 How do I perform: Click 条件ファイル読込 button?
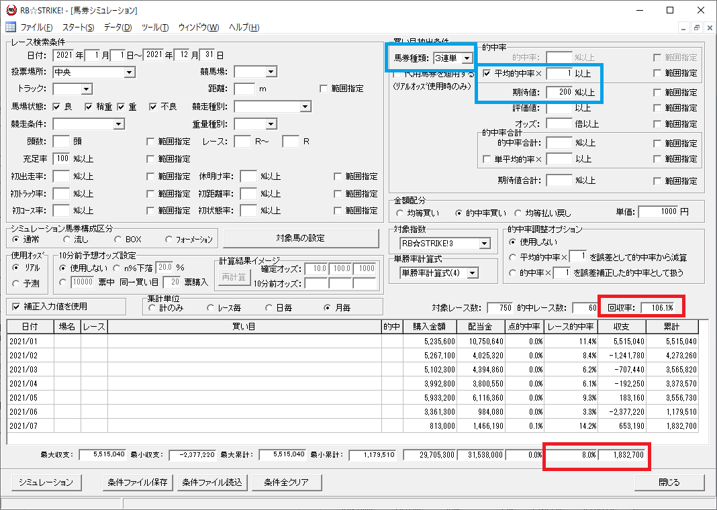[x=212, y=482]
